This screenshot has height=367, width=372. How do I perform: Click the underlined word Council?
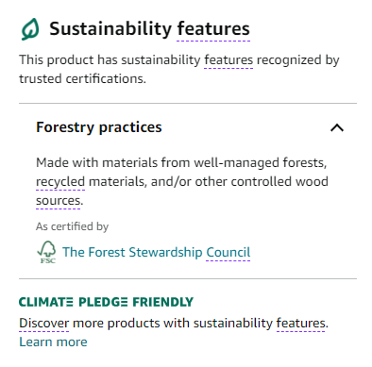[x=228, y=252]
